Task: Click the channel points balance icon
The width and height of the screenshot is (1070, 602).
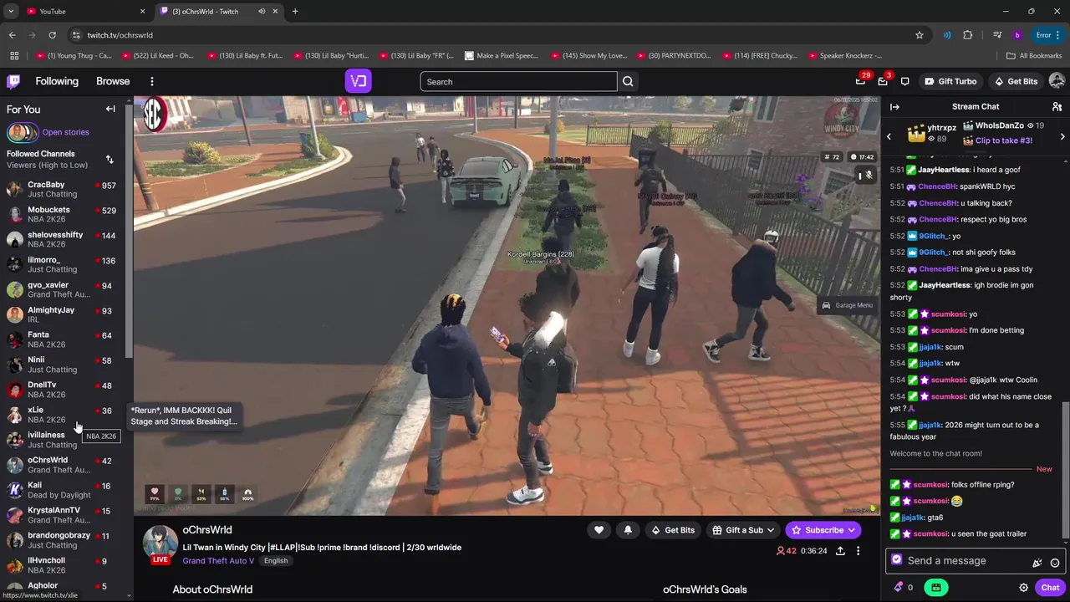Action: pyautogui.click(x=899, y=588)
